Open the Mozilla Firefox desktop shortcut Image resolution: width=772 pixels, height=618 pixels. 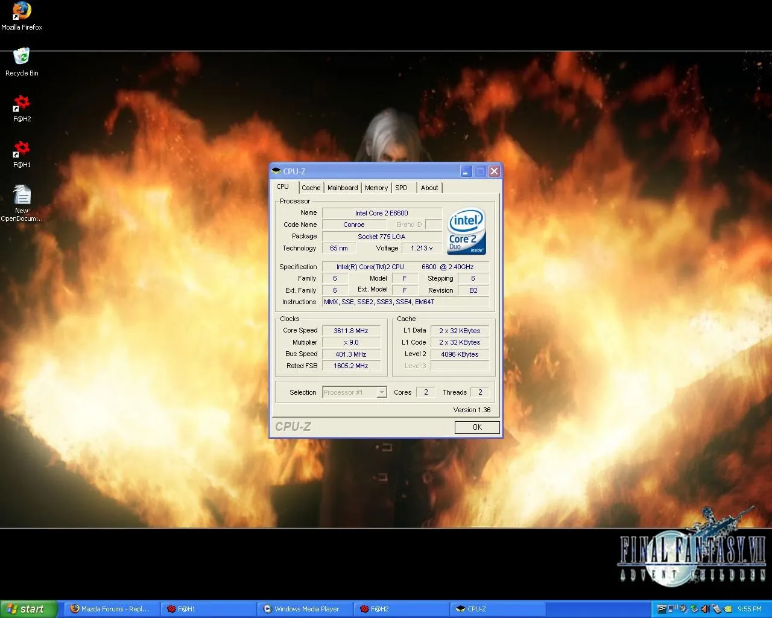click(22, 11)
